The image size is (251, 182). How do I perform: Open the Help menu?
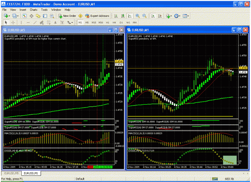coord(67,10)
